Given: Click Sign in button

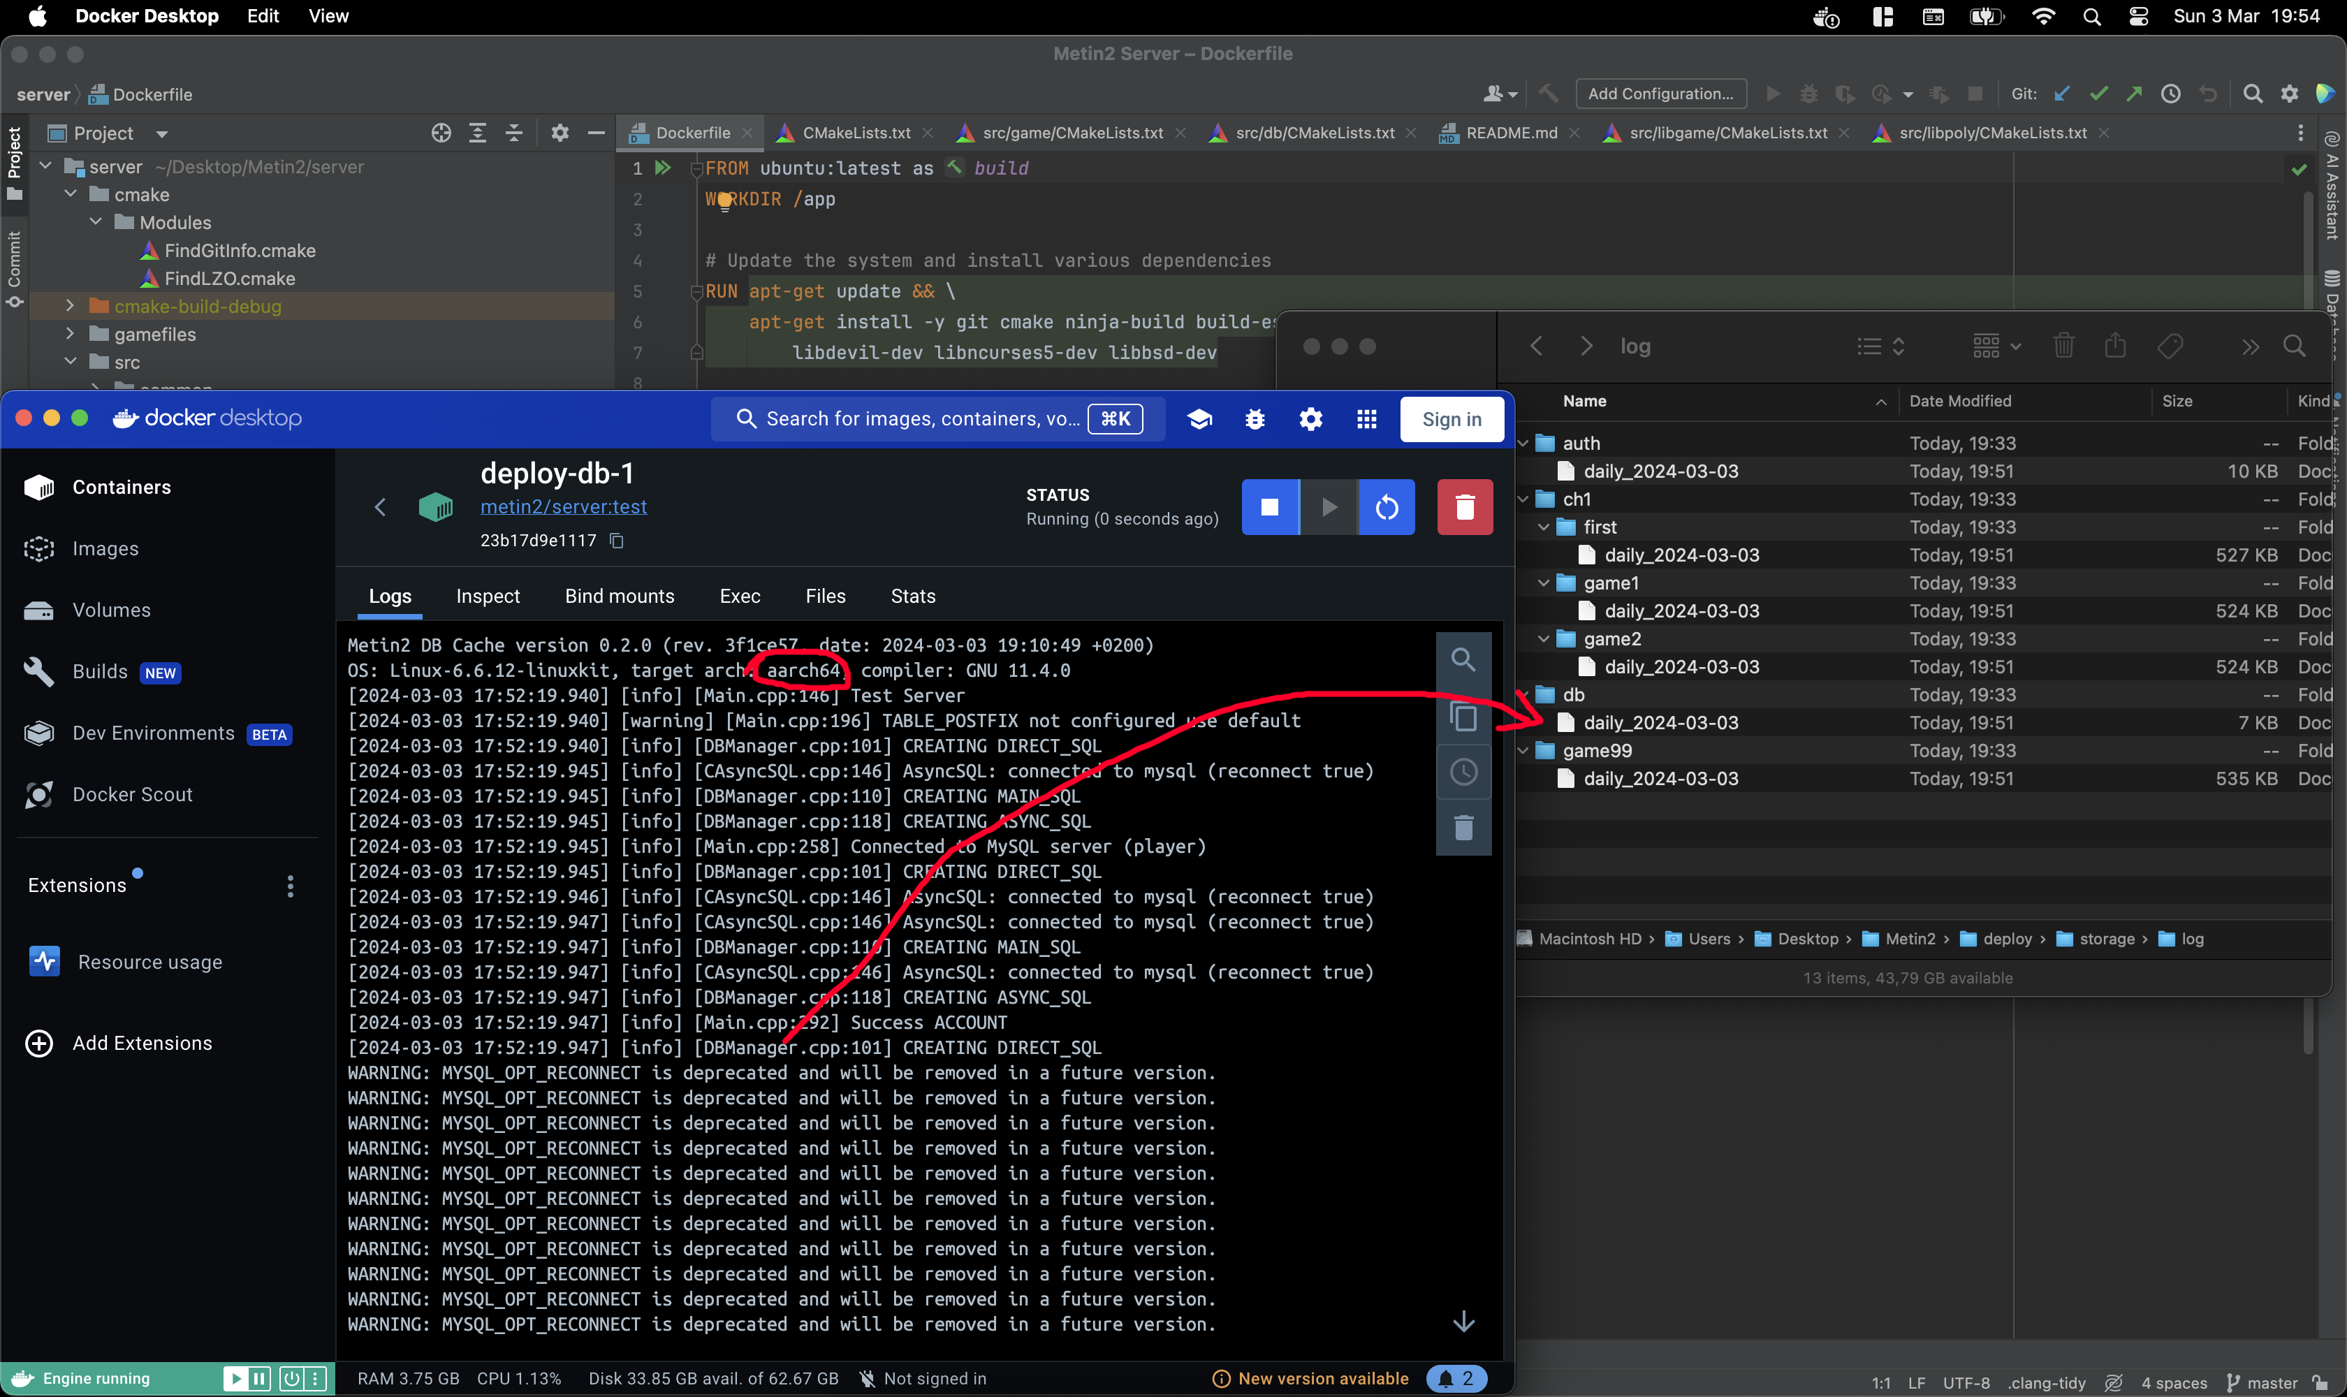Looking at the screenshot, I should pos(1451,419).
